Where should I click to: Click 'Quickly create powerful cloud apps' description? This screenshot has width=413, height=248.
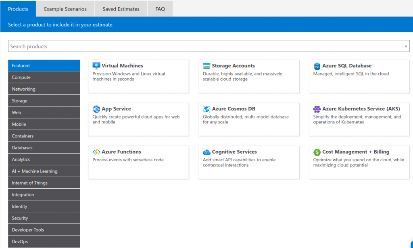pyautogui.click(x=136, y=119)
